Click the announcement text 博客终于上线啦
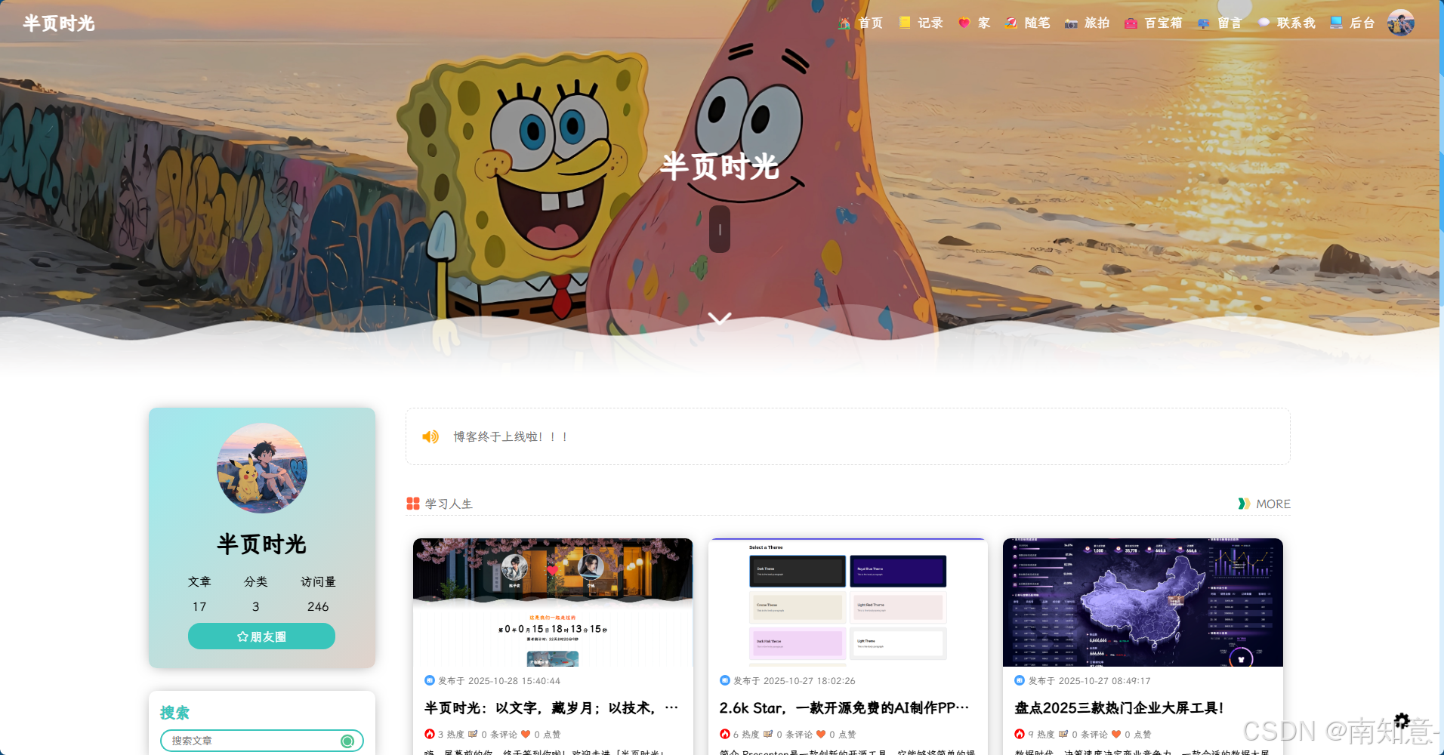The width and height of the screenshot is (1444, 755). coord(511,436)
